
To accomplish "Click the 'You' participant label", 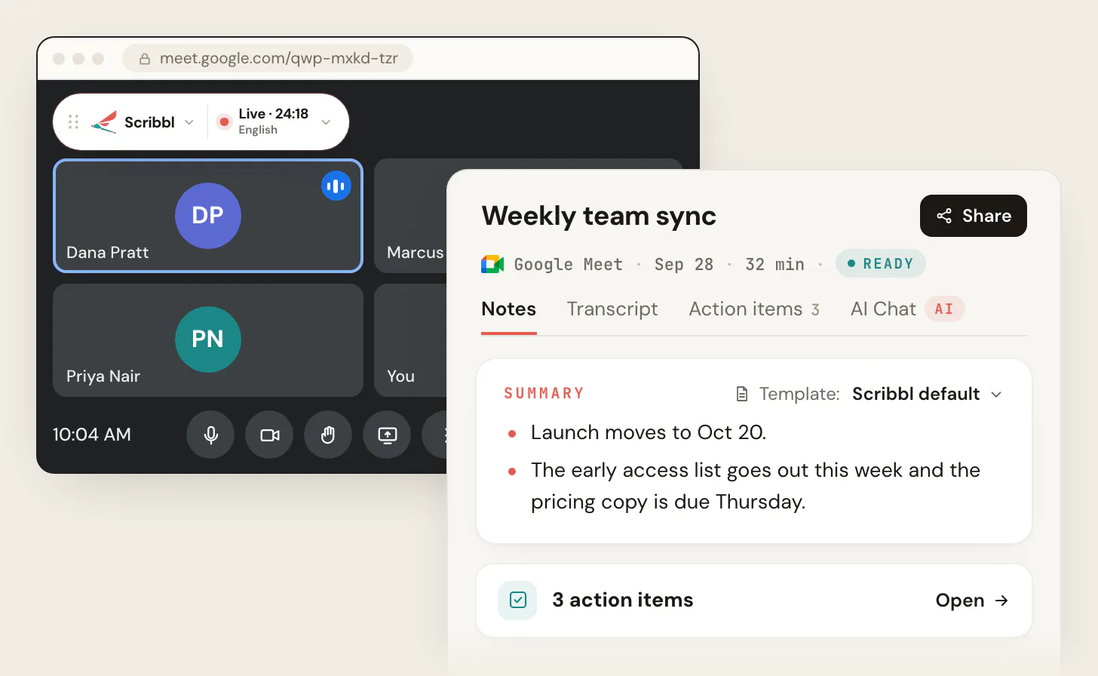I will click(x=400, y=376).
